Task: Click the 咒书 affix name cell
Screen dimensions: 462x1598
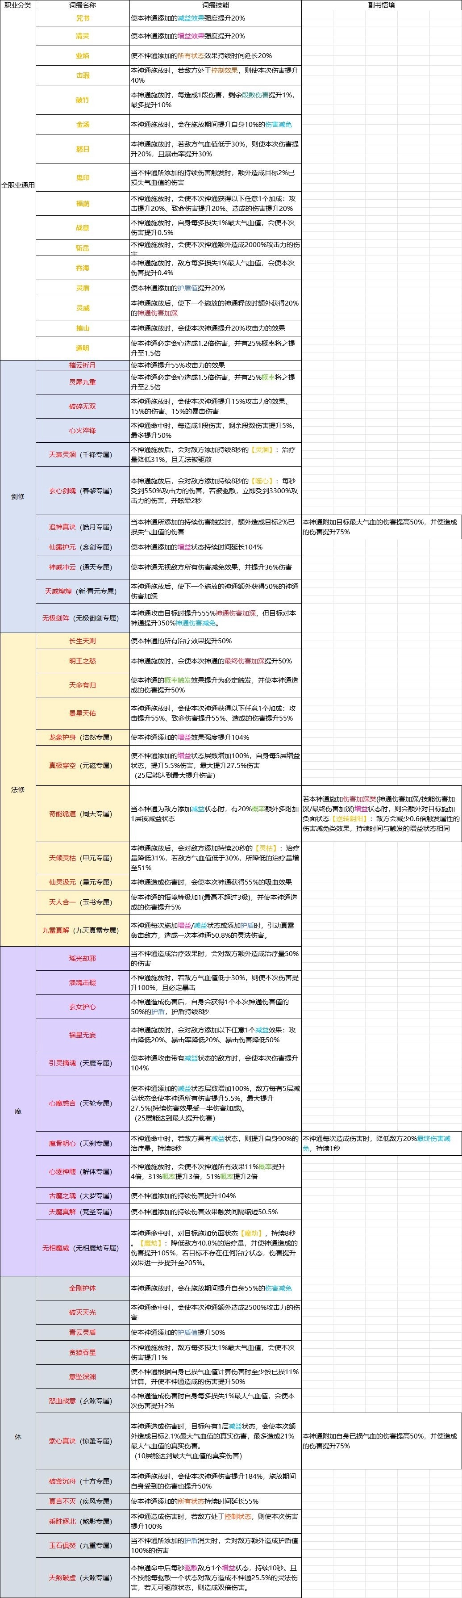Action: [83, 19]
